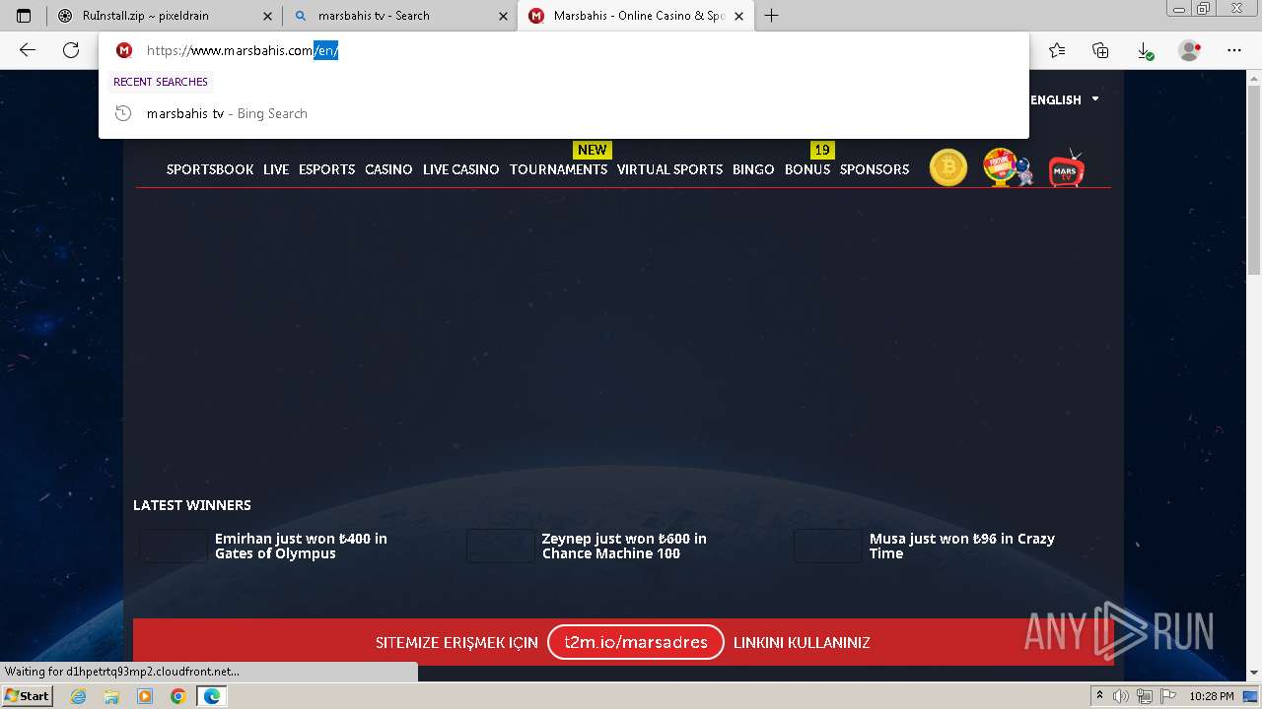The width and height of the screenshot is (1262, 709).
Task: Click the Gates of Olympus winner thumbnail
Action: 174,546
